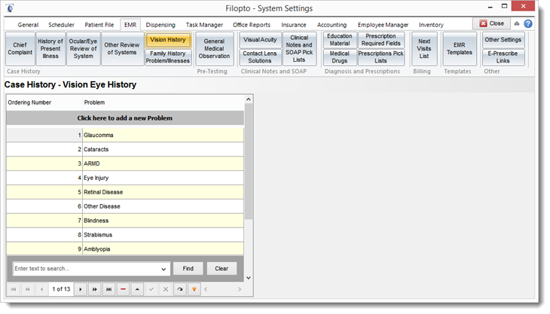Viewport: 550px width, 314px height.
Task: Open Prescription Required Fields
Action: (381, 40)
